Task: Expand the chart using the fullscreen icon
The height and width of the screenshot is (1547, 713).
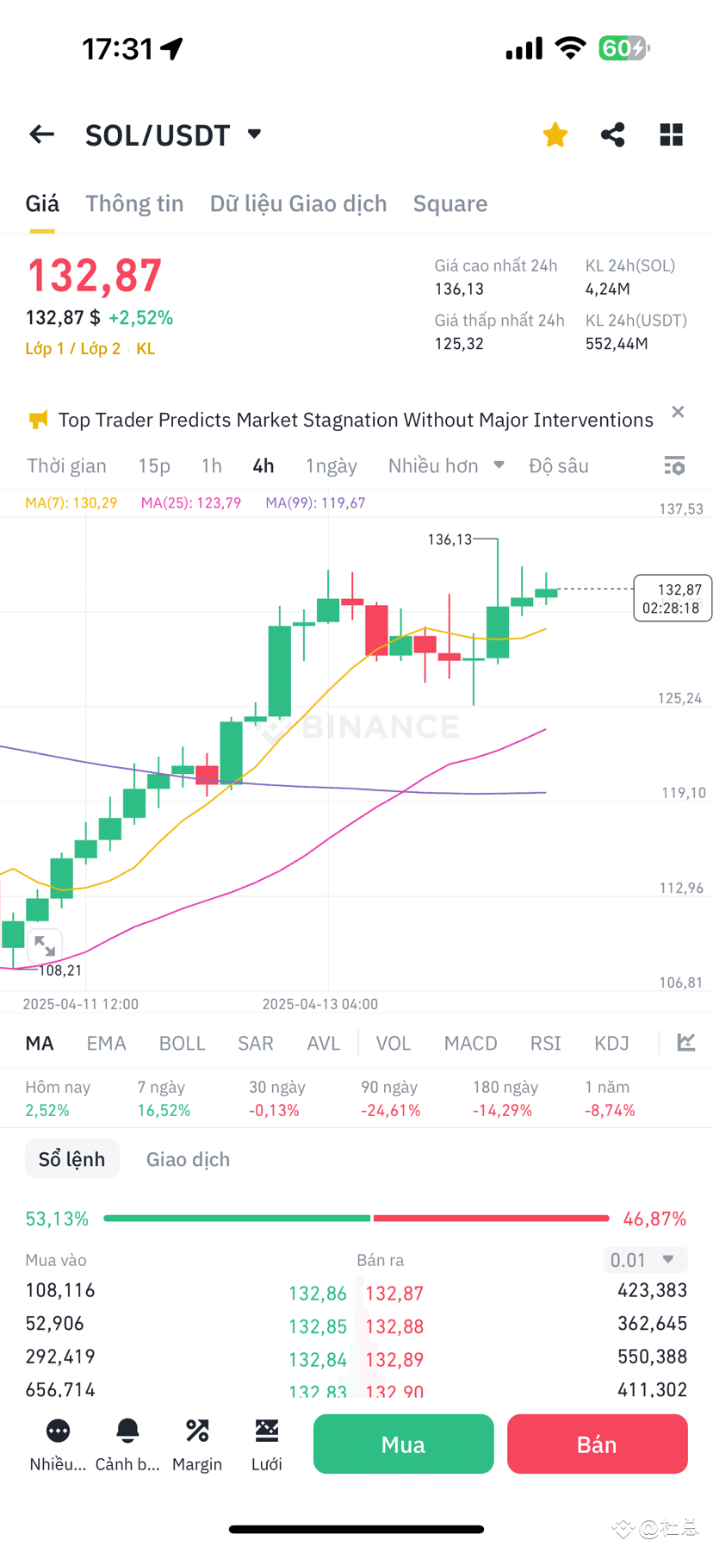Action: coord(44,945)
